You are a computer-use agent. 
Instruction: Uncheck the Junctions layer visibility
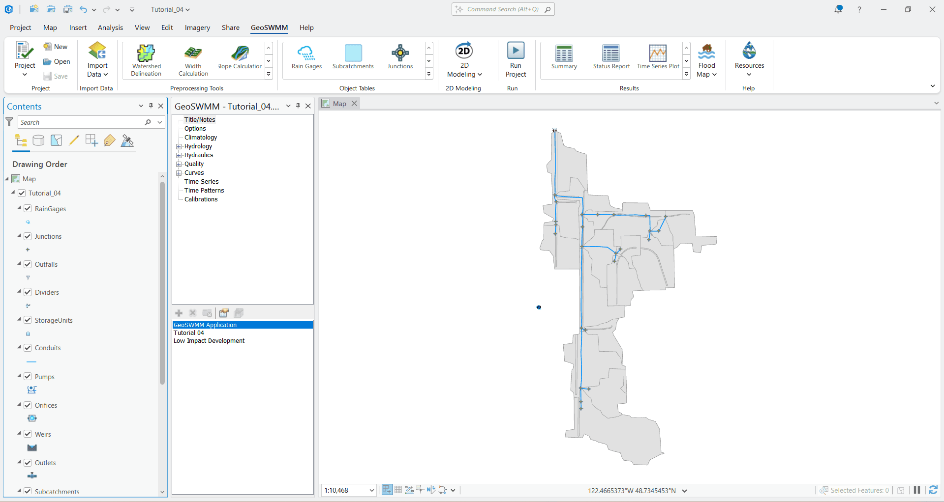28,236
